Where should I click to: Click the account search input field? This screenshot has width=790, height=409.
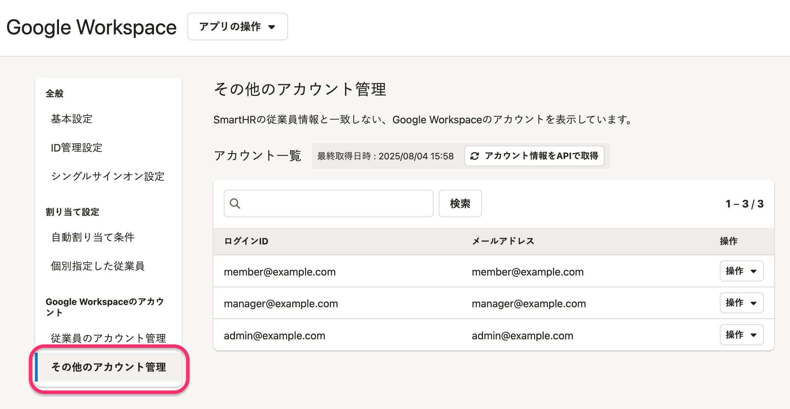(329, 204)
